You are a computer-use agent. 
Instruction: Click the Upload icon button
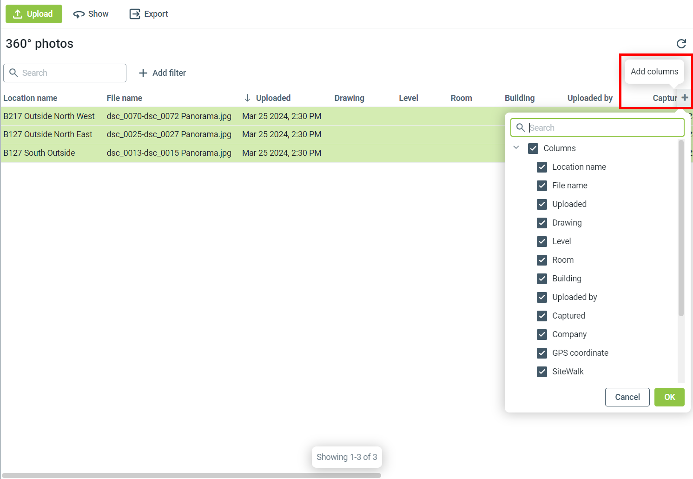pos(18,14)
